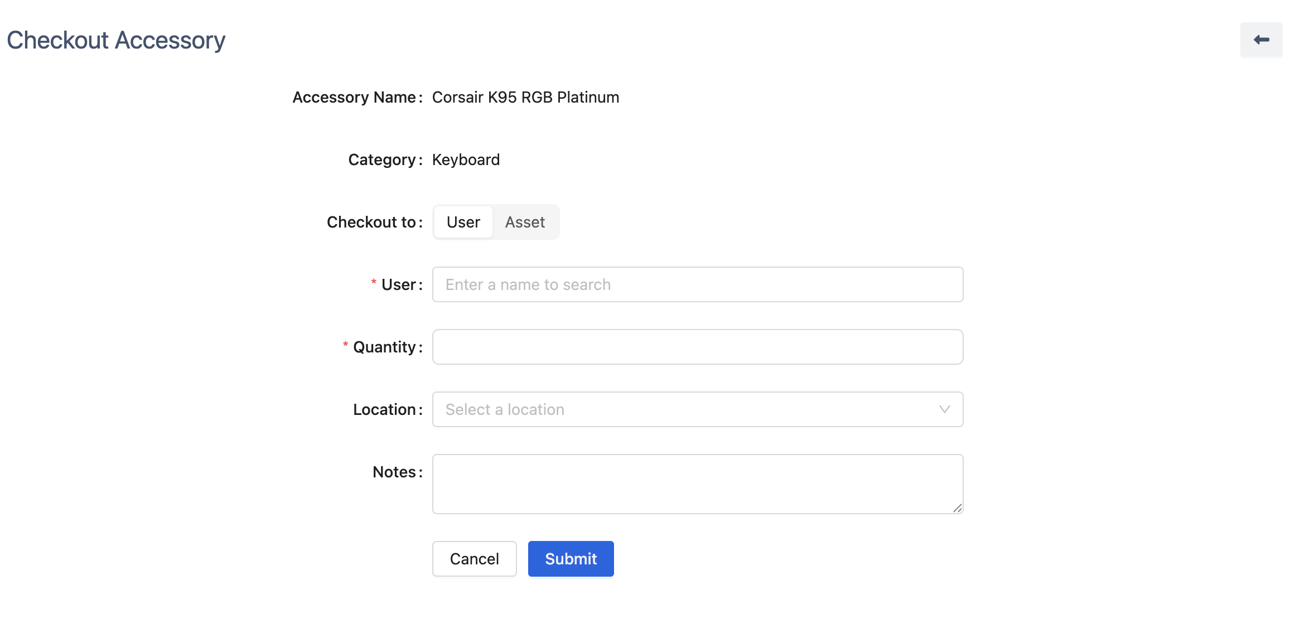Focus the User name search field
Viewport: 1295px width, 638px height.
click(x=697, y=284)
